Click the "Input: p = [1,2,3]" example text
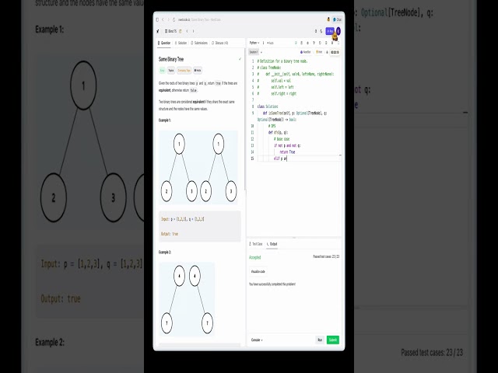This screenshot has width=498, height=373. pyautogui.click(x=183, y=219)
